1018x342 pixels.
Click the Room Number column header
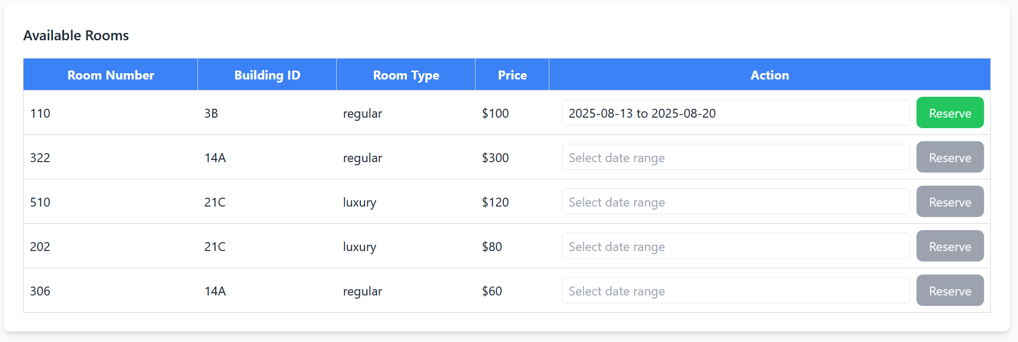click(110, 75)
